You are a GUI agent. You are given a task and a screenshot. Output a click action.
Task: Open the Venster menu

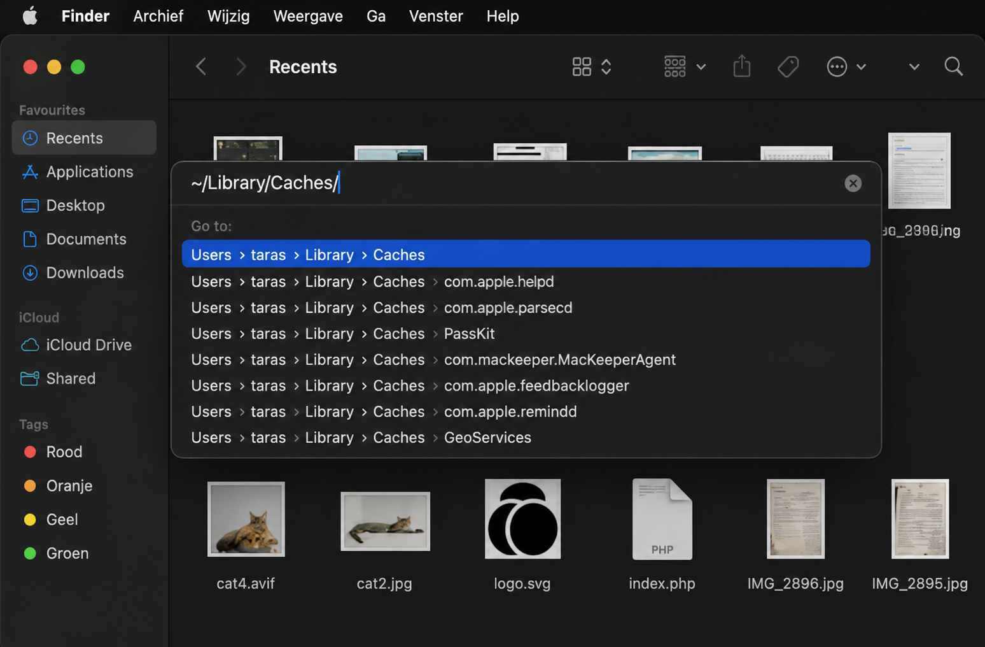tap(436, 16)
